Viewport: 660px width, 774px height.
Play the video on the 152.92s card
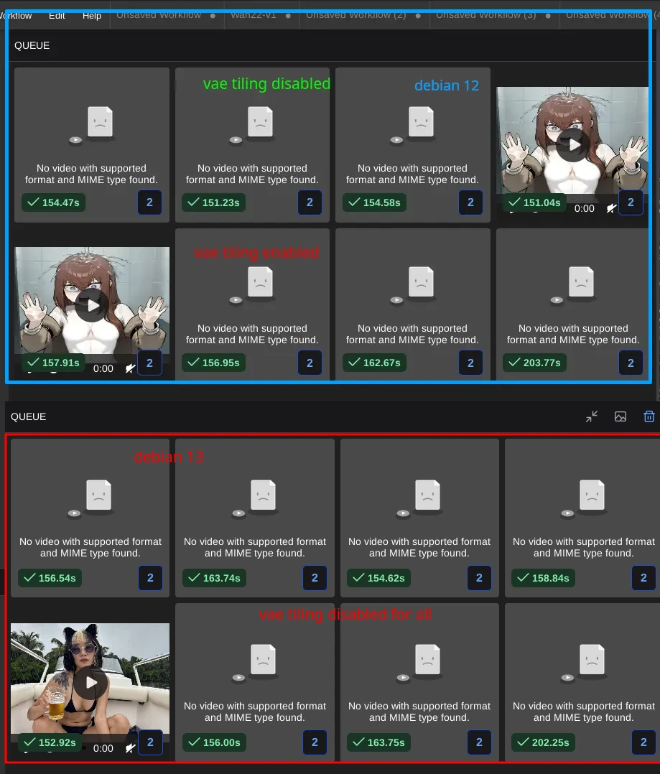tap(90, 683)
